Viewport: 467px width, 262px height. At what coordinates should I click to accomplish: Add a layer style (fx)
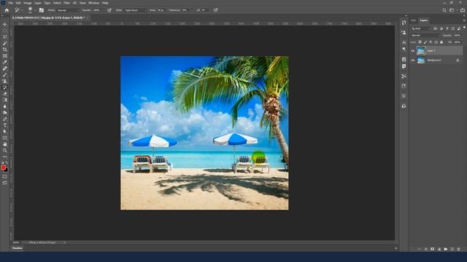[426, 249]
